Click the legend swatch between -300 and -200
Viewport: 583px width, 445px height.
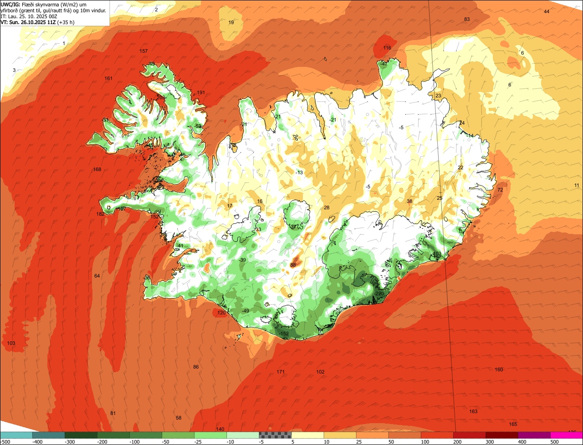coord(81,435)
